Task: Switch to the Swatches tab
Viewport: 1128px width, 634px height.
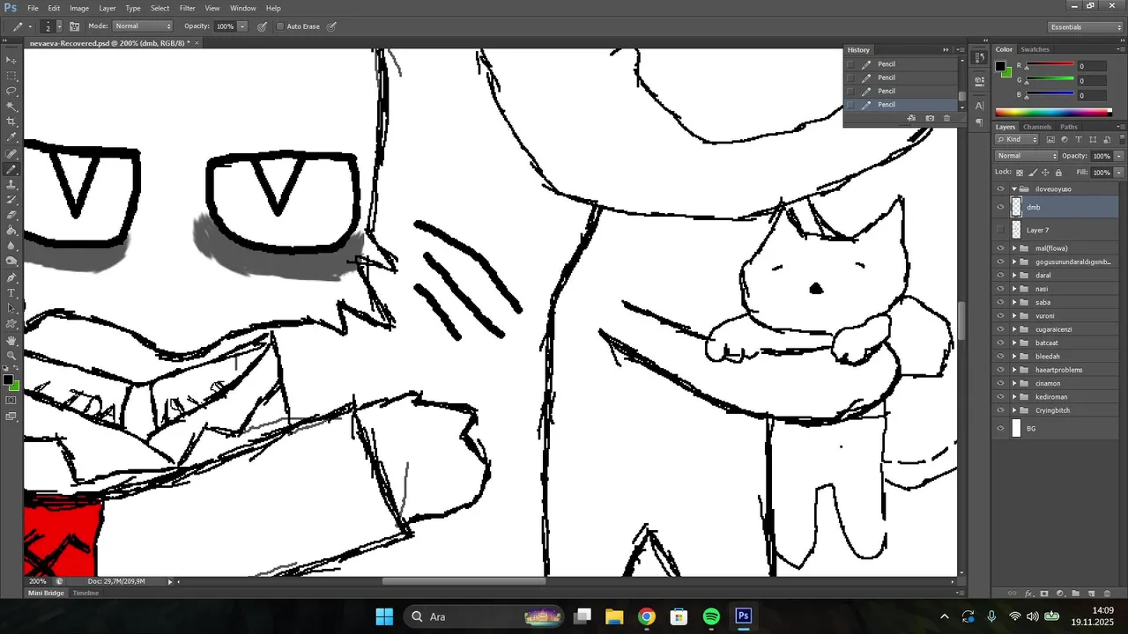Action: (x=1035, y=49)
